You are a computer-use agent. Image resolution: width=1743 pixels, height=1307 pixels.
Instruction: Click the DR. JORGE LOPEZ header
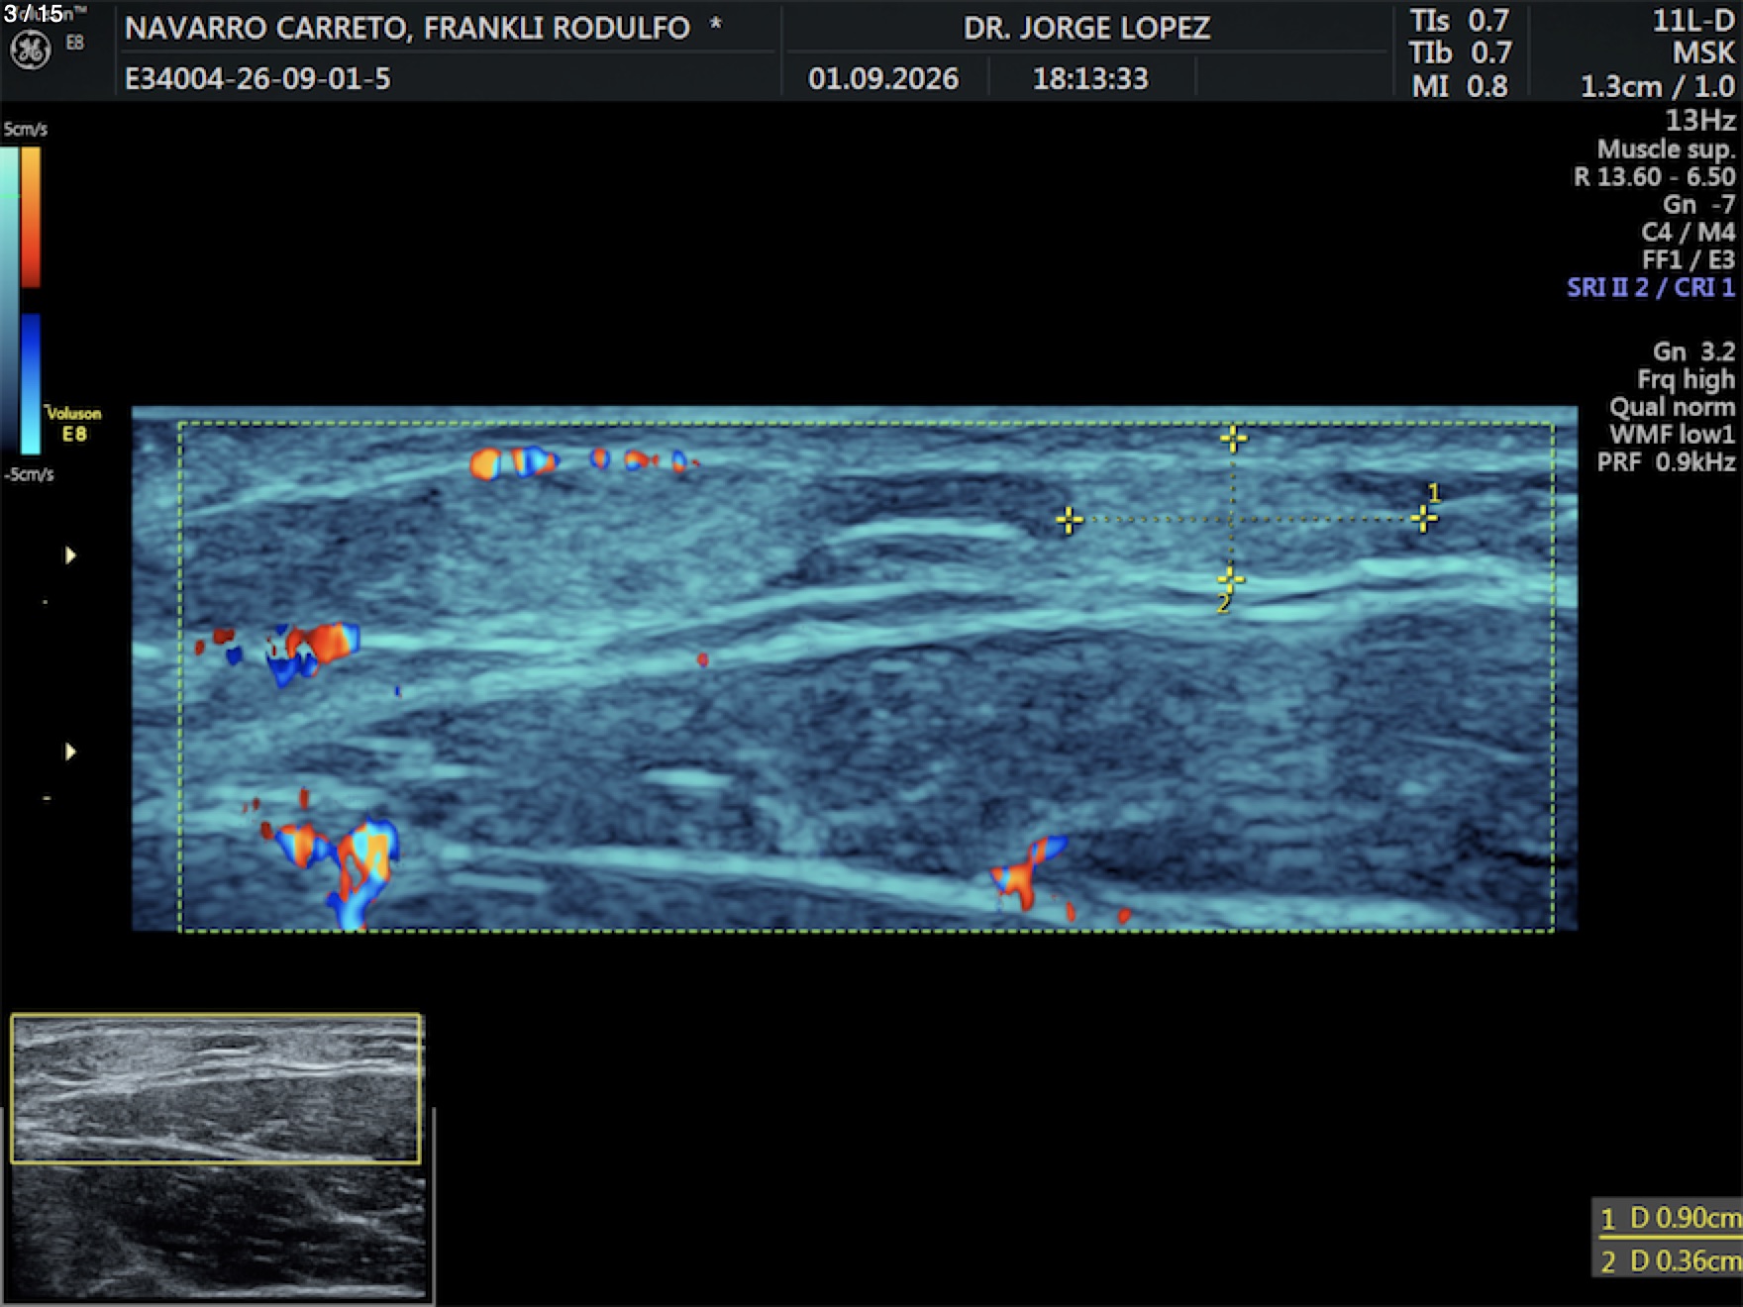(1086, 28)
